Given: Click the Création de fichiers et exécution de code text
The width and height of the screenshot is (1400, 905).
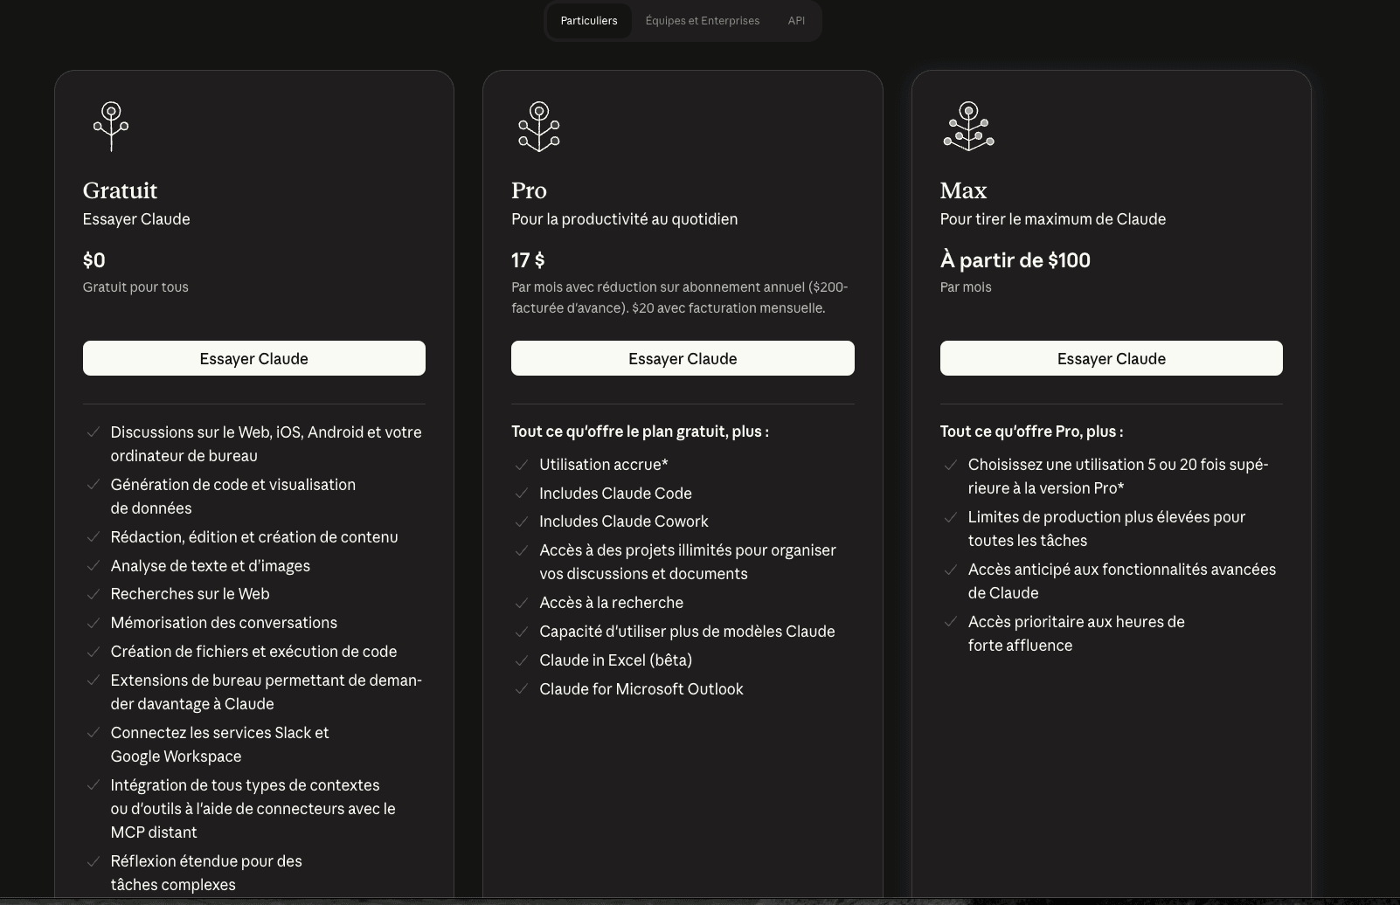Looking at the screenshot, I should coord(253,652).
